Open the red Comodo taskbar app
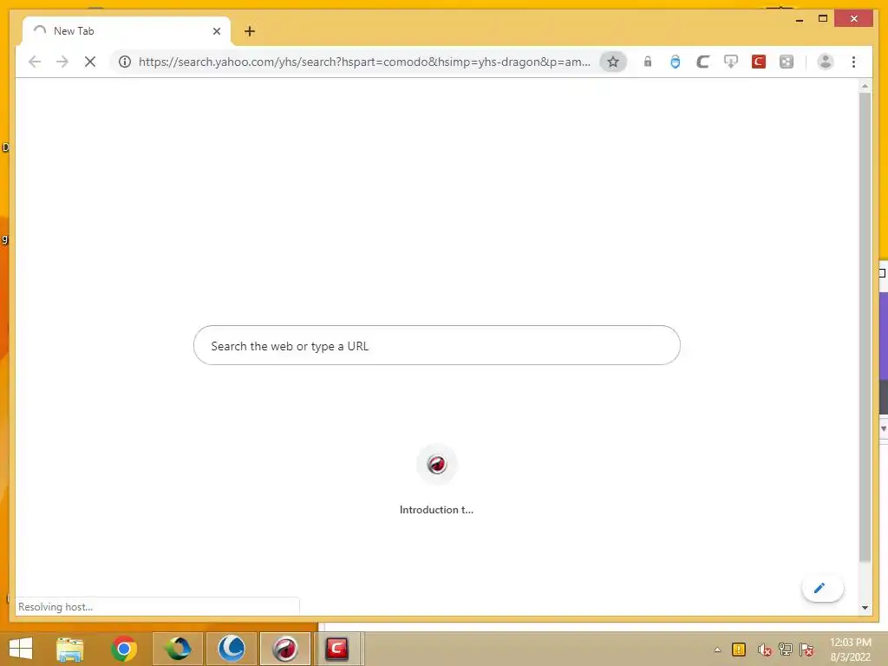 (x=336, y=649)
